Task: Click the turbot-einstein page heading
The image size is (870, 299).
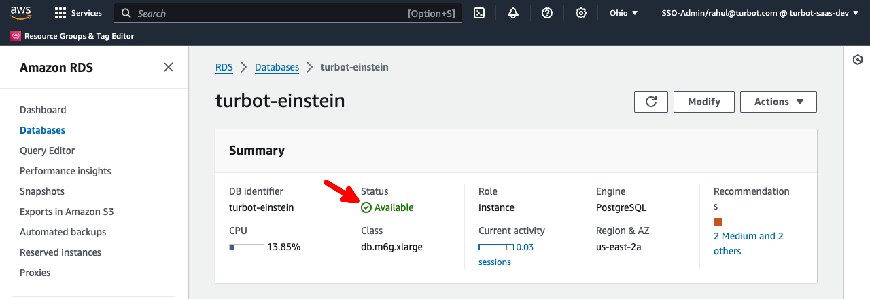Action: click(x=280, y=101)
